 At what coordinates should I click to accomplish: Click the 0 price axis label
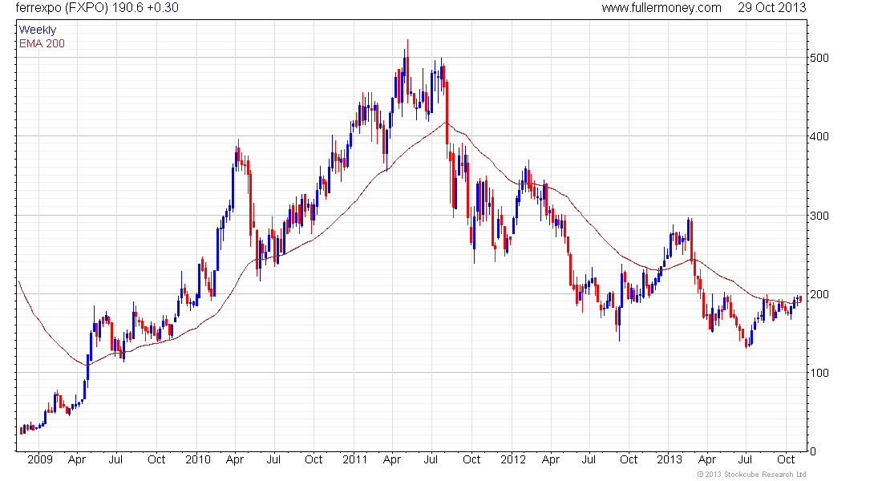click(813, 451)
